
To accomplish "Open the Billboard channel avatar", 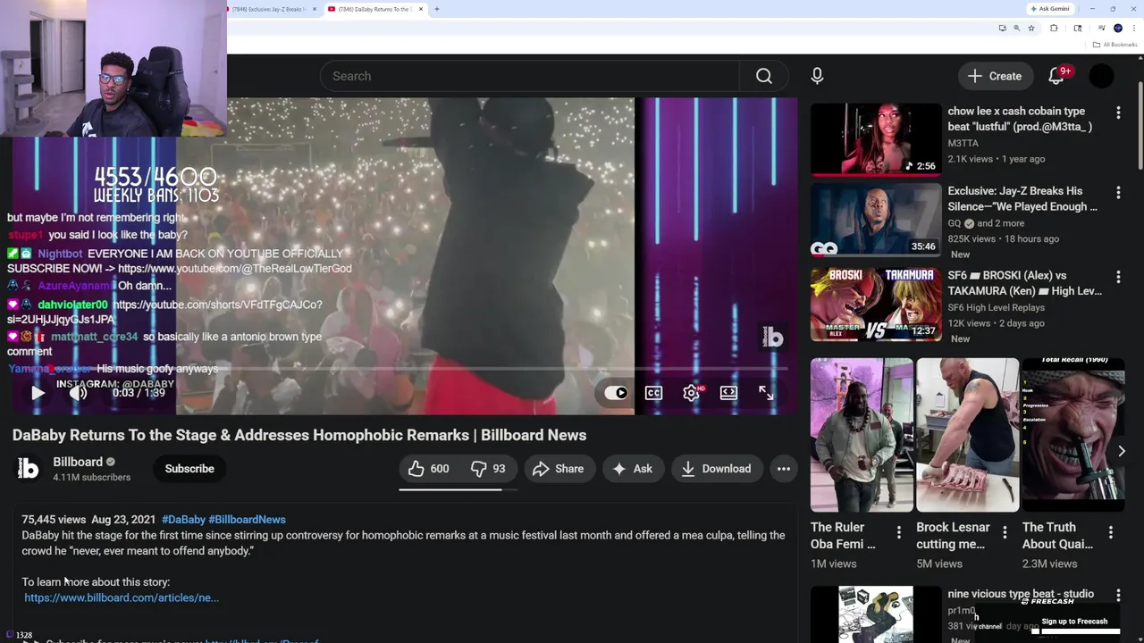I will pyautogui.click(x=29, y=468).
